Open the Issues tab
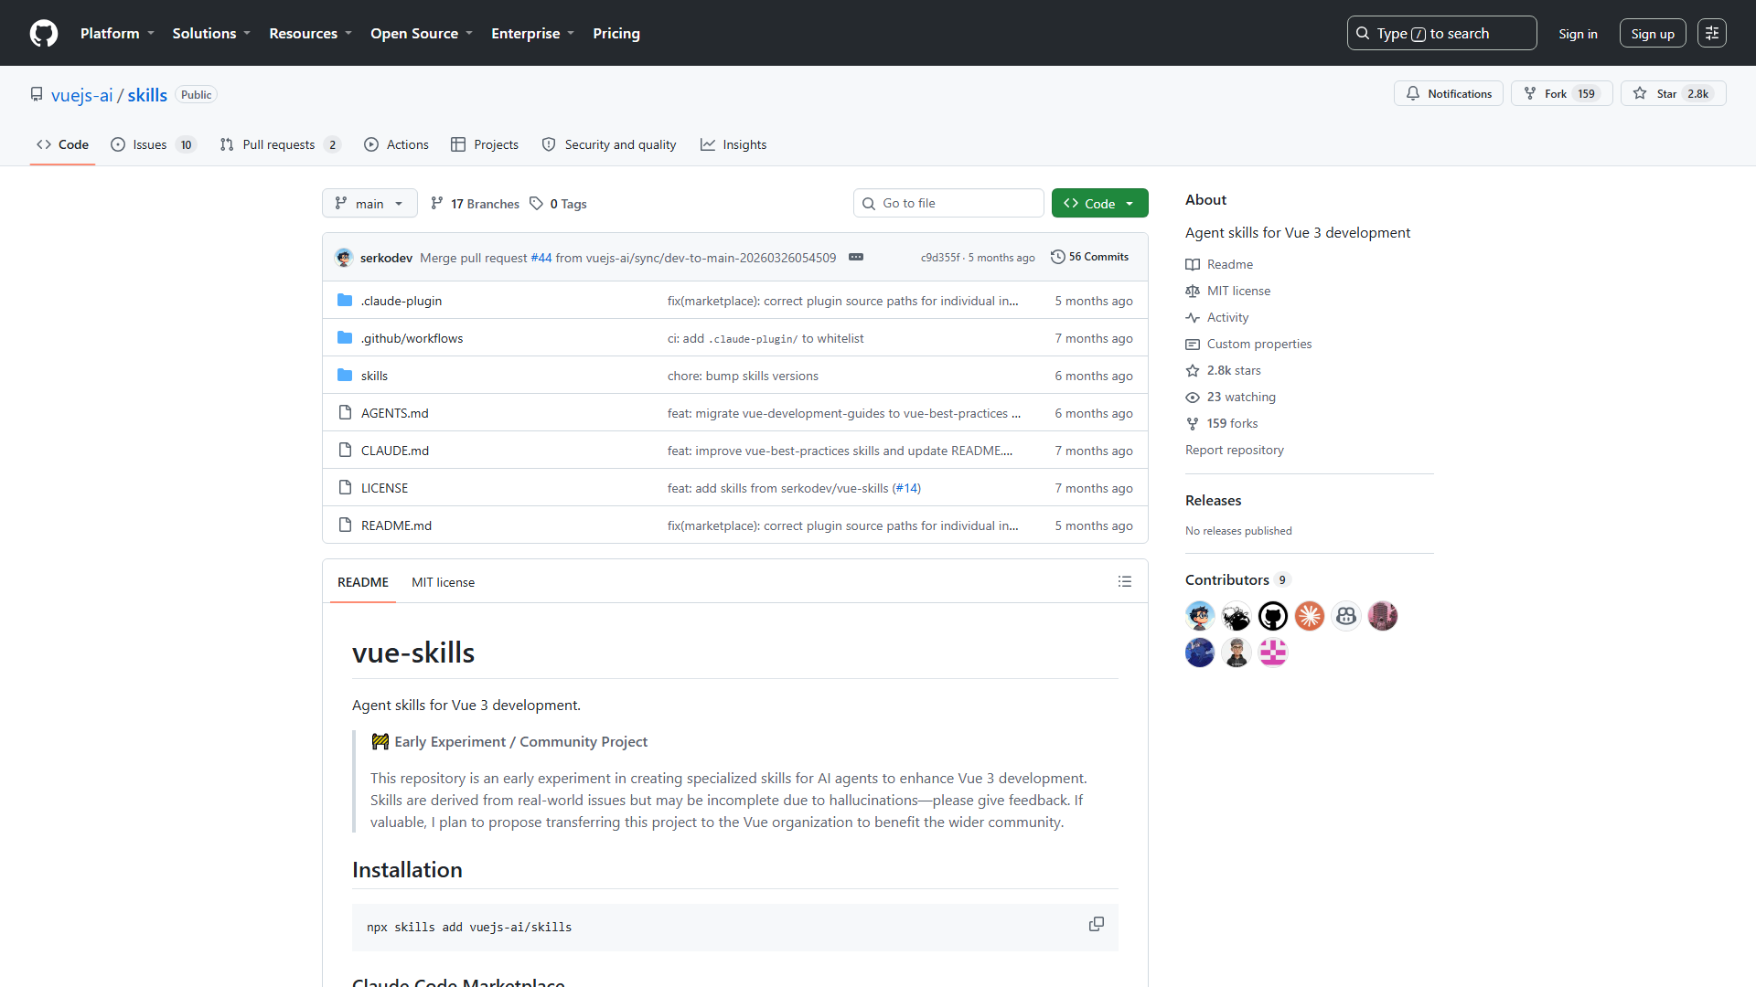Image resolution: width=1756 pixels, height=987 pixels. (x=153, y=144)
